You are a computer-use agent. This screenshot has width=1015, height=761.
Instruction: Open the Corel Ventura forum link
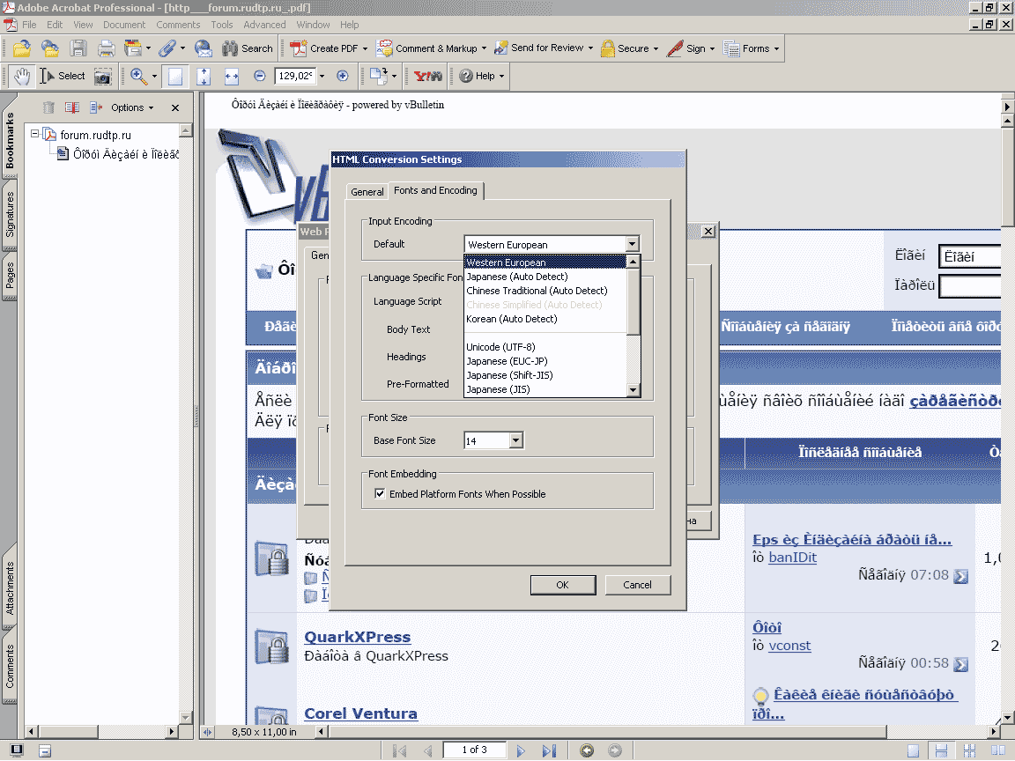pos(360,713)
